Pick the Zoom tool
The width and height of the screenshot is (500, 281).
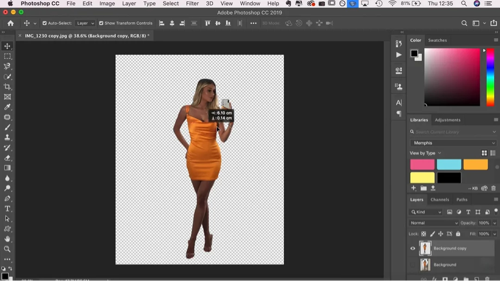point(7,249)
